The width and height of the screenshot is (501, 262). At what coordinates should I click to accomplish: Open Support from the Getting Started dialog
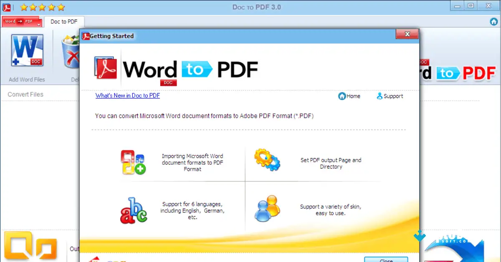[x=389, y=96]
